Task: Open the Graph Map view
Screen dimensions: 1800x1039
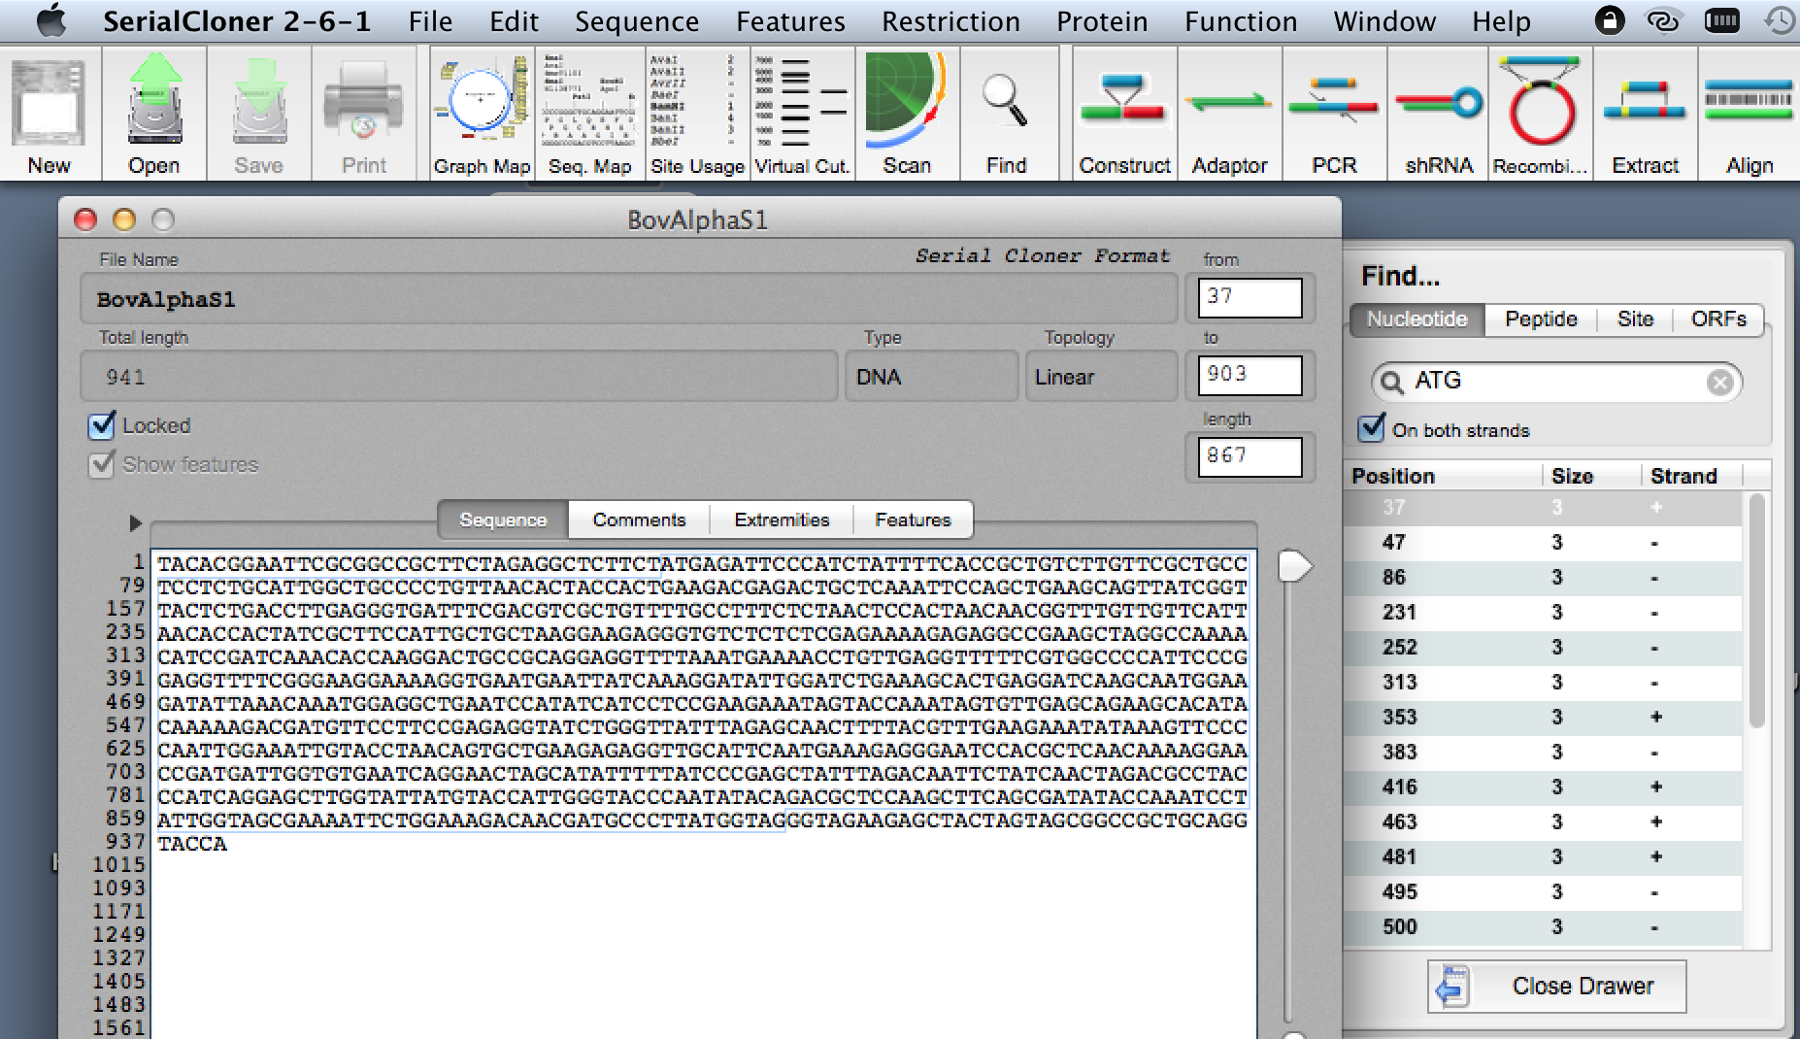Action: pos(483,115)
